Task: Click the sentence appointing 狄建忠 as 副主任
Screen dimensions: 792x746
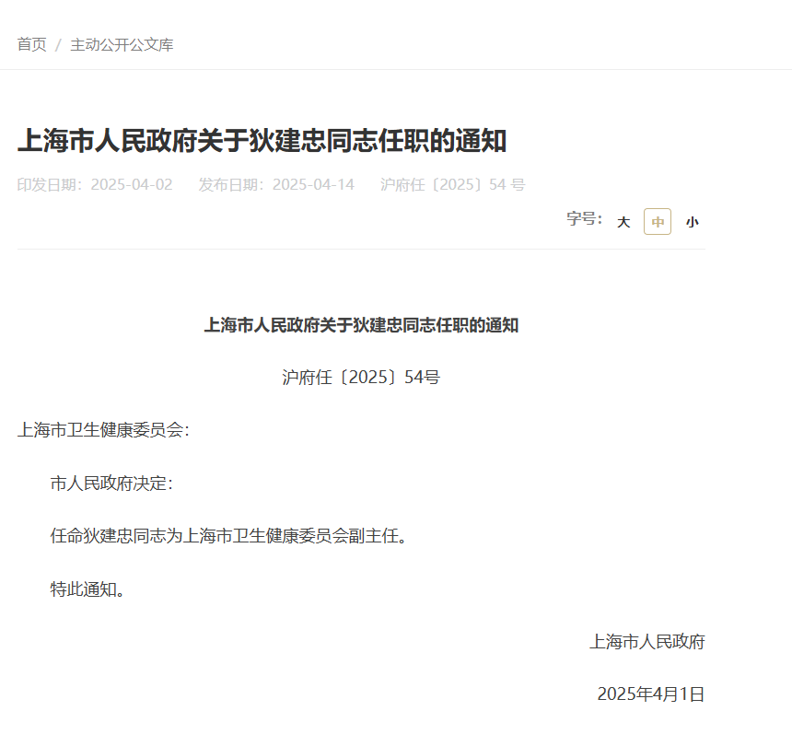Action: [x=228, y=536]
